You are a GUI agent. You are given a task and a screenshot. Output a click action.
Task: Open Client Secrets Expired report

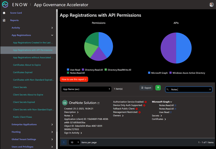(24, 102)
